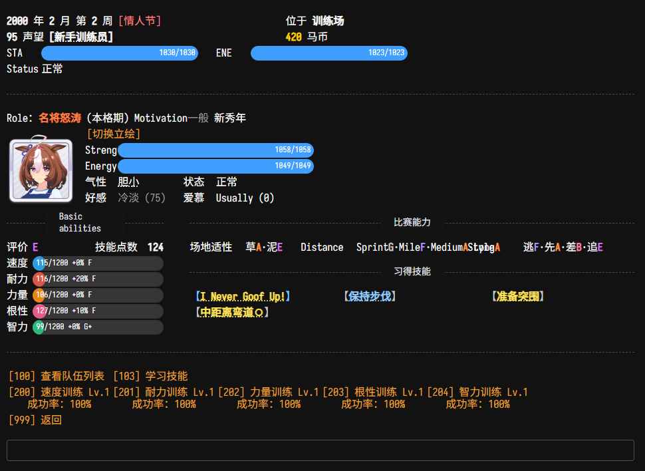Image resolution: width=645 pixels, height=471 pixels.
Task: Click the 逃F·先A·差B·追E strategy text
Action: pos(563,247)
